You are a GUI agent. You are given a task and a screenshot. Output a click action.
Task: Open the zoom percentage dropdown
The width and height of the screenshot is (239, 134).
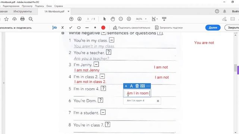coord(146,19)
